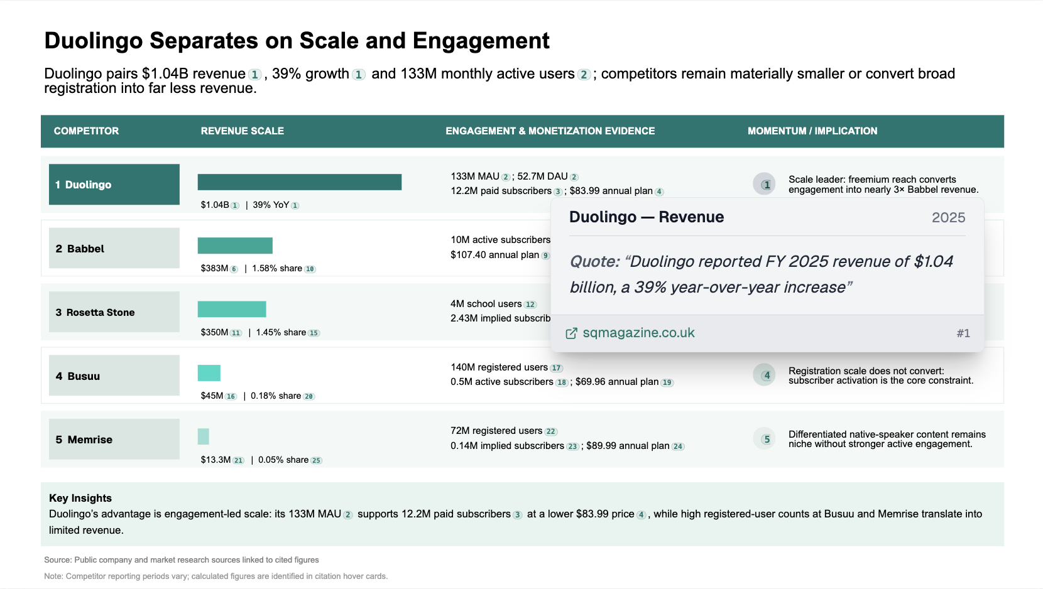Select the "2 Babbel" competitor cell
Image resolution: width=1043 pixels, height=589 pixels.
click(114, 248)
